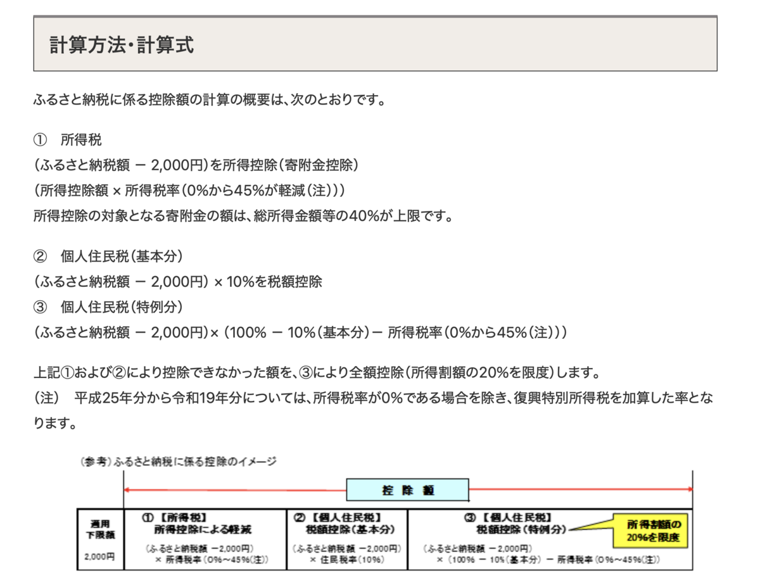Click the sentence starting 上記①および②により
The image size is (760, 587).
click(x=317, y=372)
